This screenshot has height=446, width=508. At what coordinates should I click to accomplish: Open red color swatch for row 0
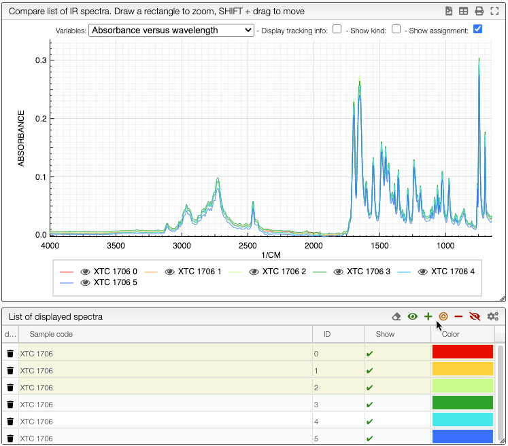tap(462, 352)
